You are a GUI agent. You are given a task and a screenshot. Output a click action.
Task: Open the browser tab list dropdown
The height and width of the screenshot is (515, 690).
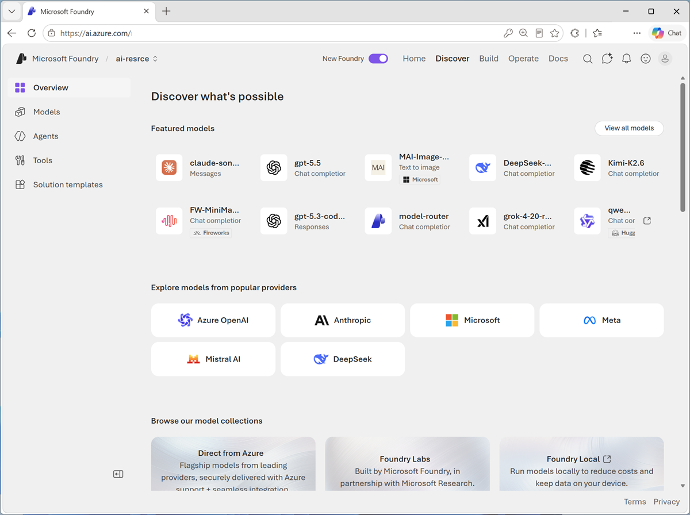click(x=11, y=11)
